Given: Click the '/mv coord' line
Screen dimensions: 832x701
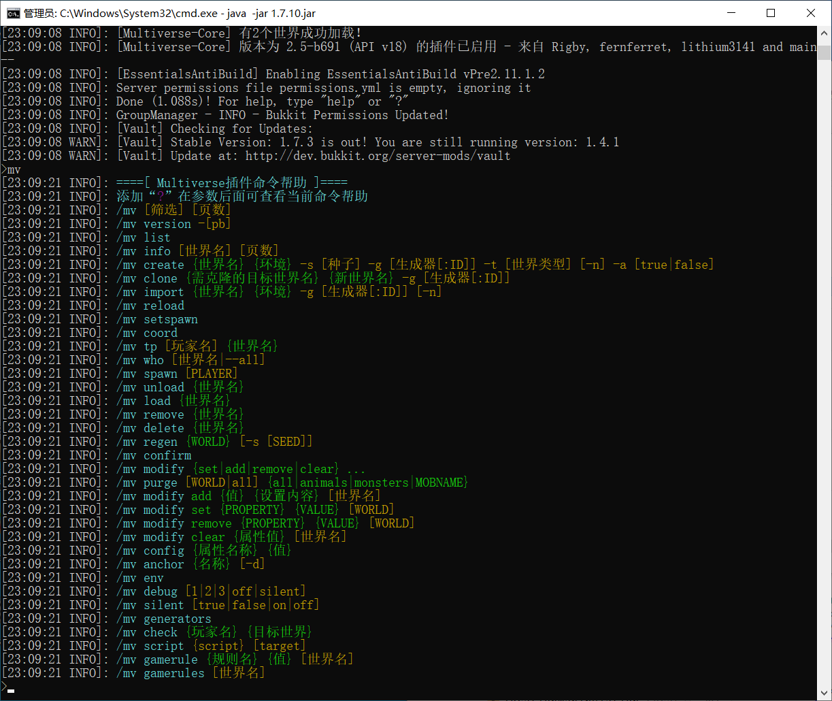Looking at the screenshot, I should click(89, 333).
